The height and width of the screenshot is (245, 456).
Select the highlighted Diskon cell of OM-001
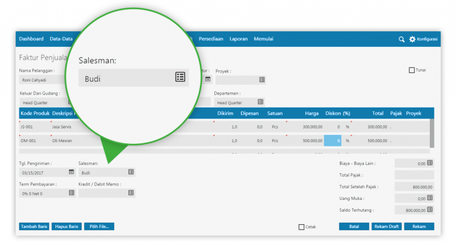pyautogui.click(x=332, y=141)
